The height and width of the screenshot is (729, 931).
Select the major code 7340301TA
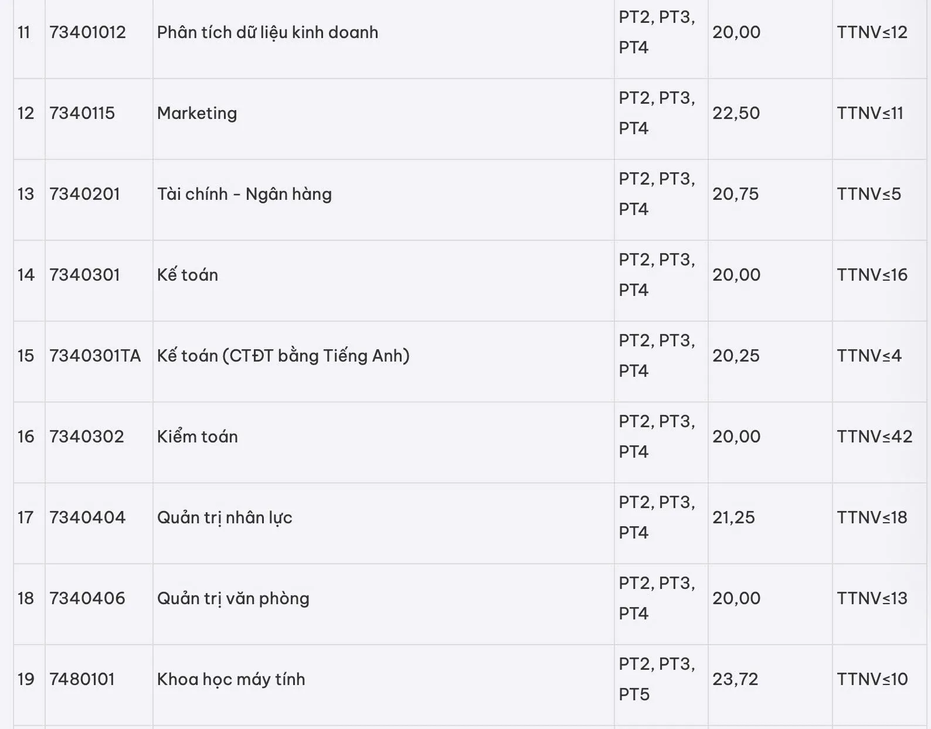coord(95,356)
